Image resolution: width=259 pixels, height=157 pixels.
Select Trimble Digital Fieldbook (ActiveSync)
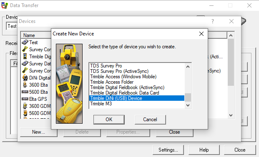pos(137,87)
